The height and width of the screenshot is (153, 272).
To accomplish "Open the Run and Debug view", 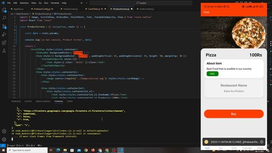I will [4, 34].
